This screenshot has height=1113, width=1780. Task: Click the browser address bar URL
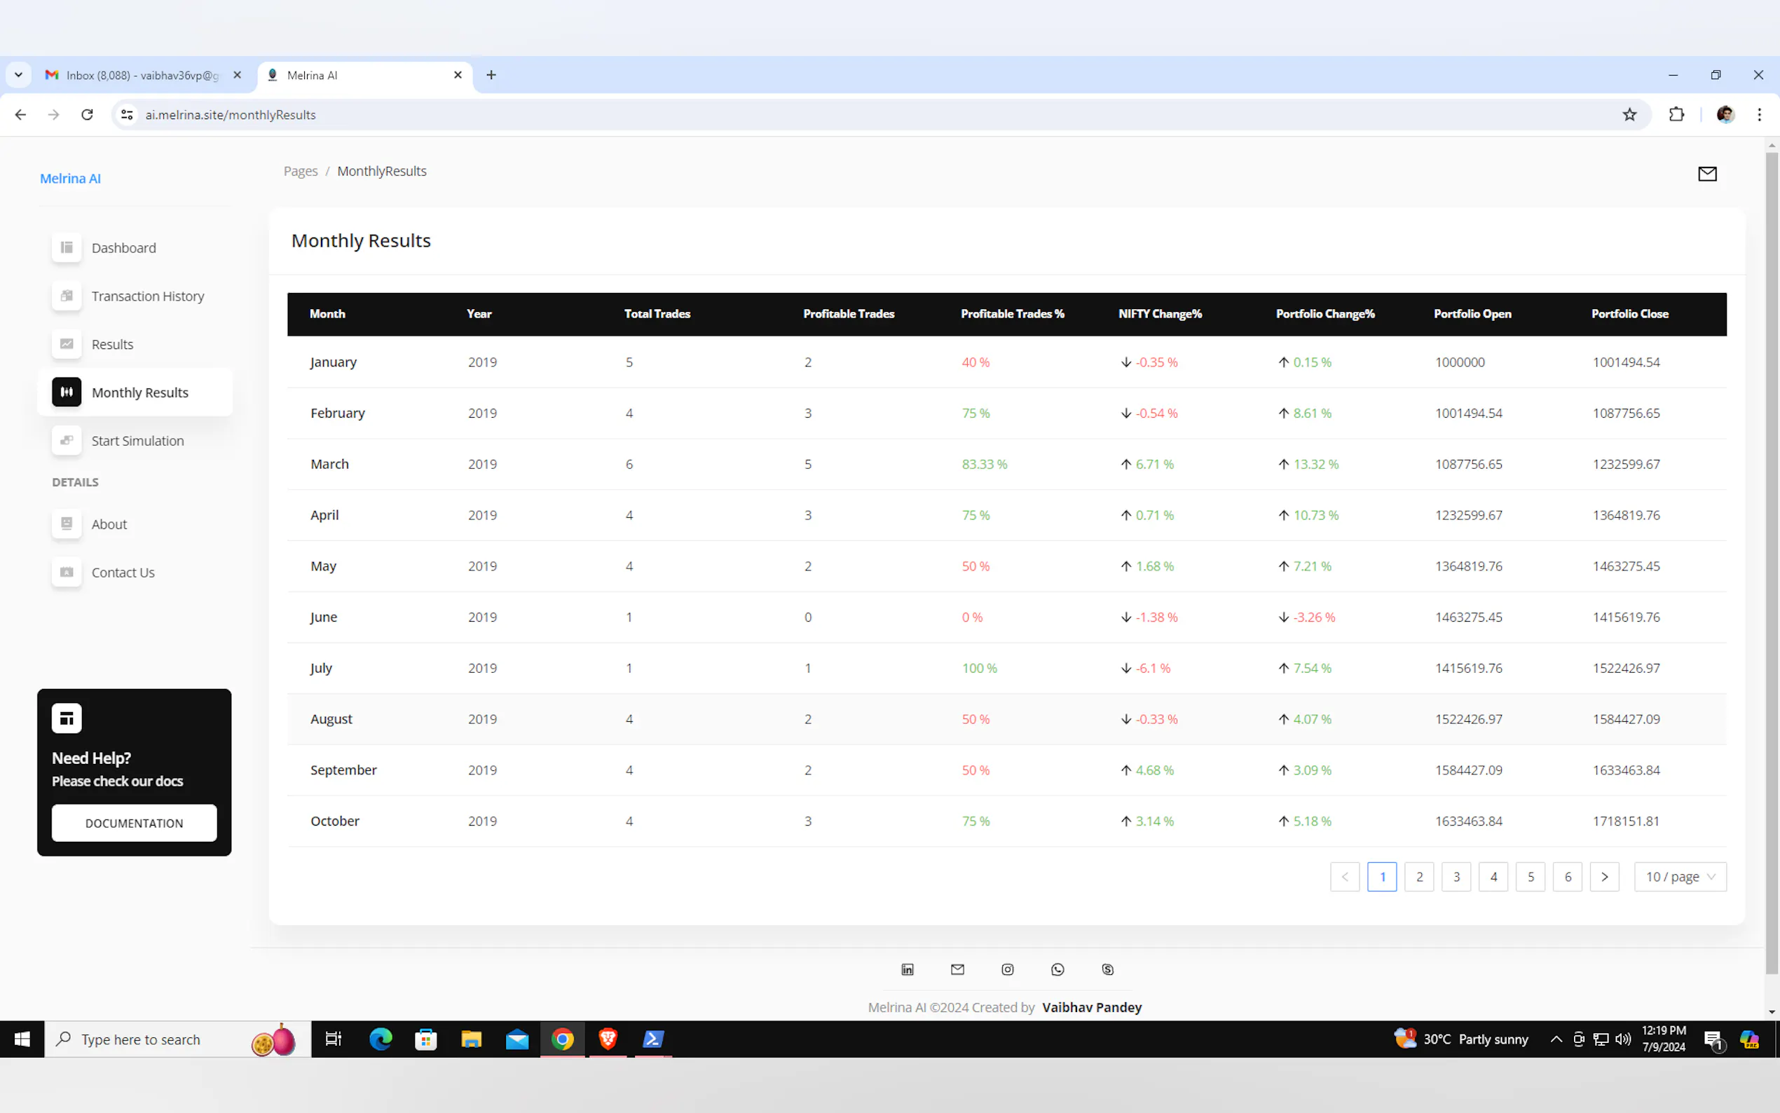tap(231, 115)
